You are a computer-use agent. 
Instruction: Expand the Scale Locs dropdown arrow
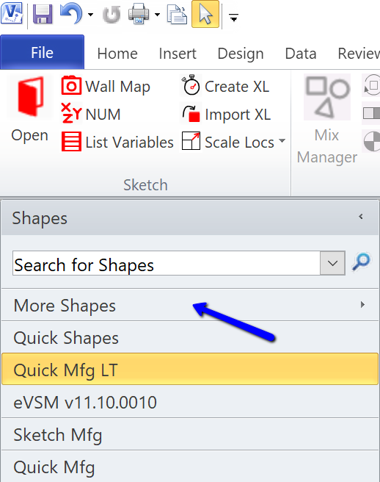282,141
